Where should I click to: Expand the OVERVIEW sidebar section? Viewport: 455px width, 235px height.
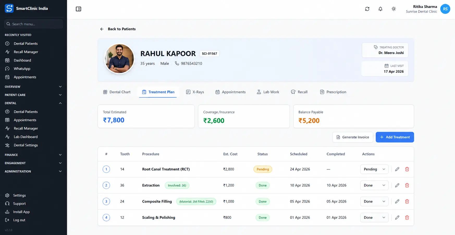pyautogui.click(x=33, y=87)
